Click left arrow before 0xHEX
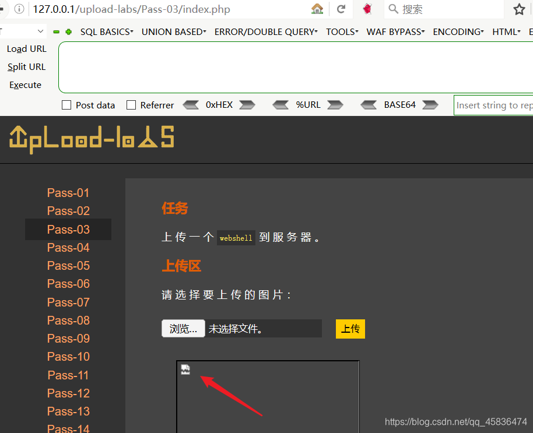This screenshot has height=433, width=533. (191, 105)
